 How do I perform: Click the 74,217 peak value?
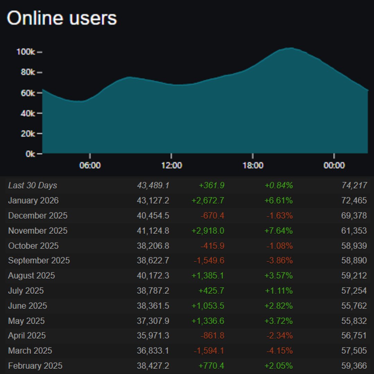tap(354, 186)
